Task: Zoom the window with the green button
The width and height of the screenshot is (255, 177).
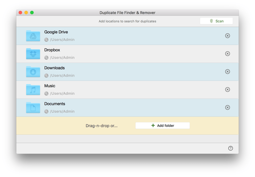Action: pyautogui.click(x=32, y=13)
